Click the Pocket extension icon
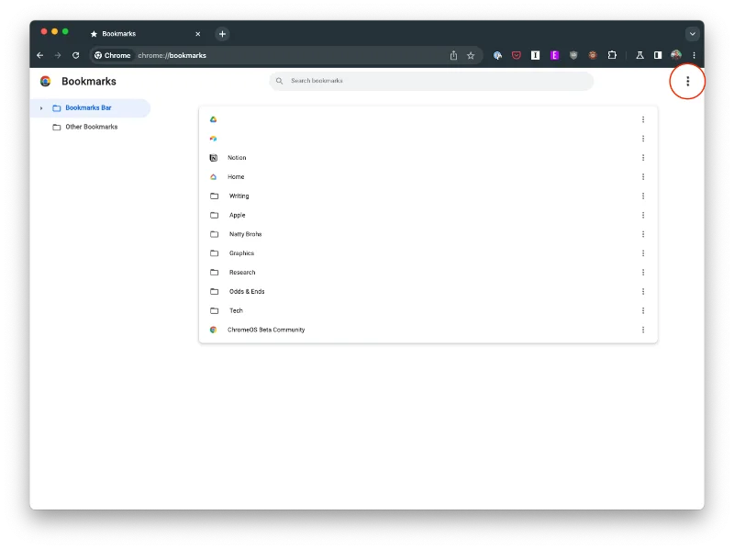 click(517, 55)
